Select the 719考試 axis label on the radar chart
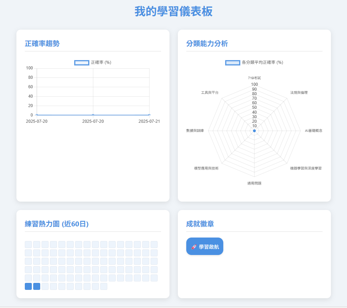Image resolution: width=347 pixels, height=308 pixels. [x=254, y=78]
